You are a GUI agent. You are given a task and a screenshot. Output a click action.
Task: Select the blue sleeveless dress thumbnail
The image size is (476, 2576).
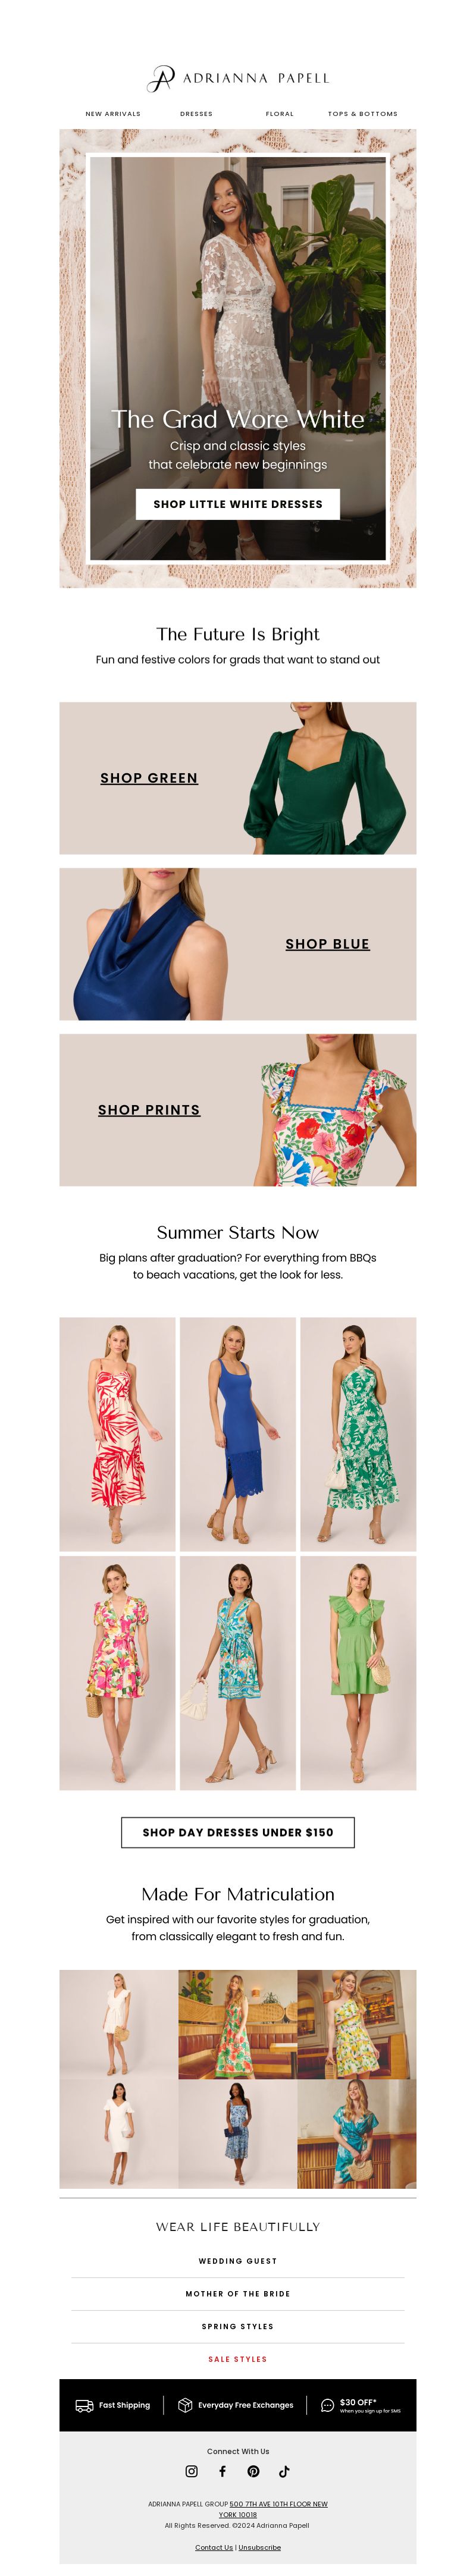coord(238,1433)
